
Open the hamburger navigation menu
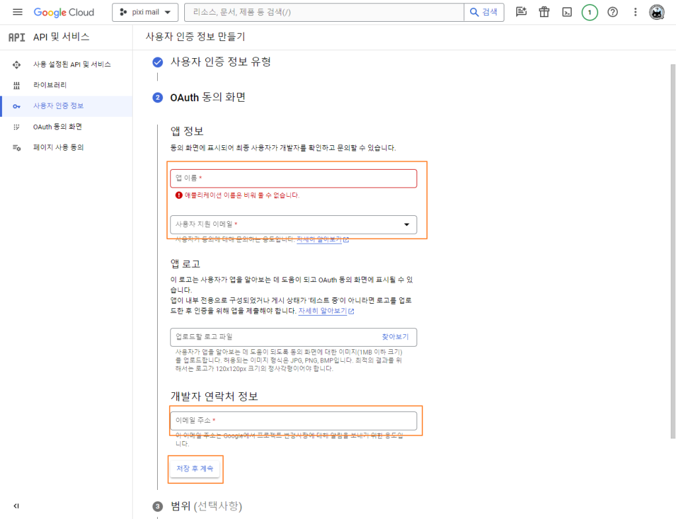pyautogui.click(x=17, y=13)
